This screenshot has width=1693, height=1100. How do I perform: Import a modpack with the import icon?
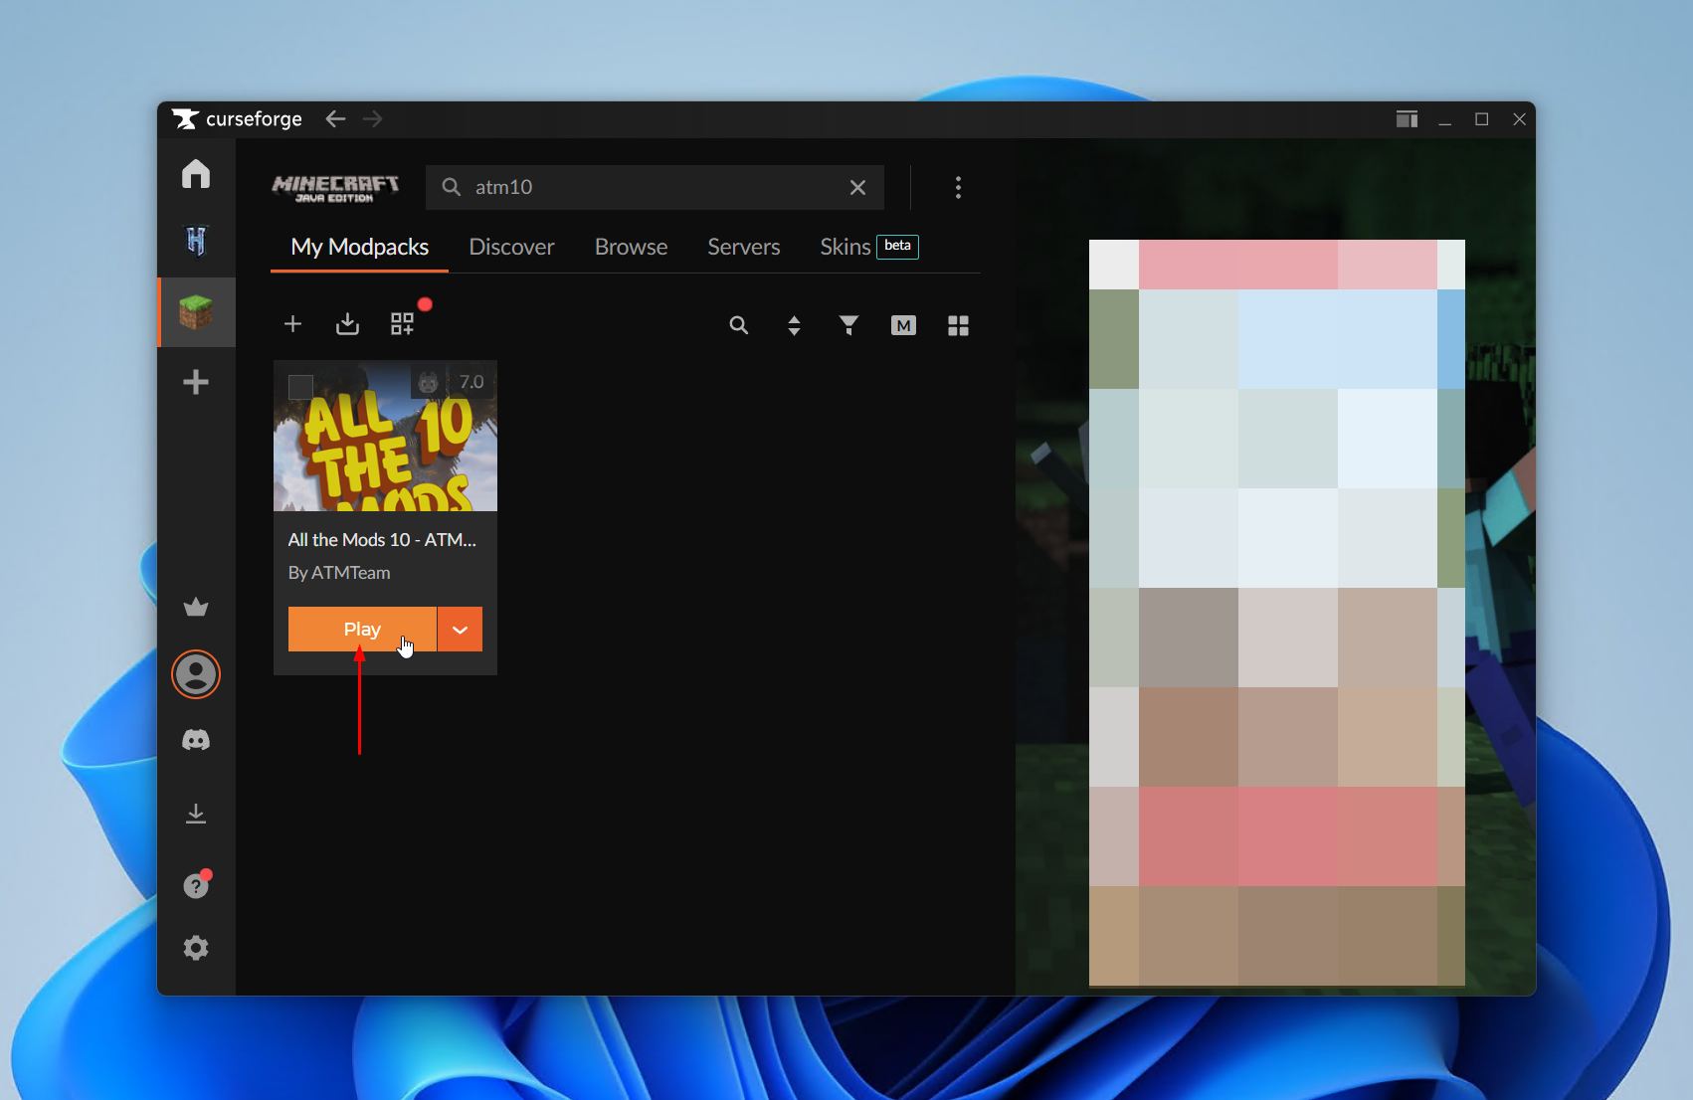(347, 324)
